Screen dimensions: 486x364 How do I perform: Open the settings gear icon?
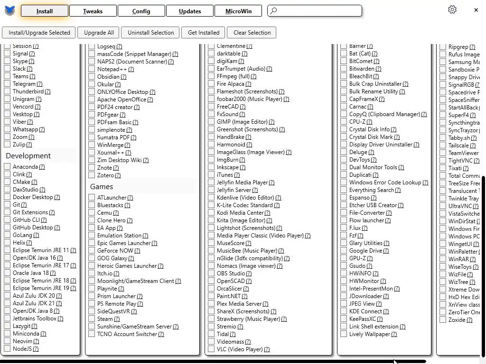[452, 10]
